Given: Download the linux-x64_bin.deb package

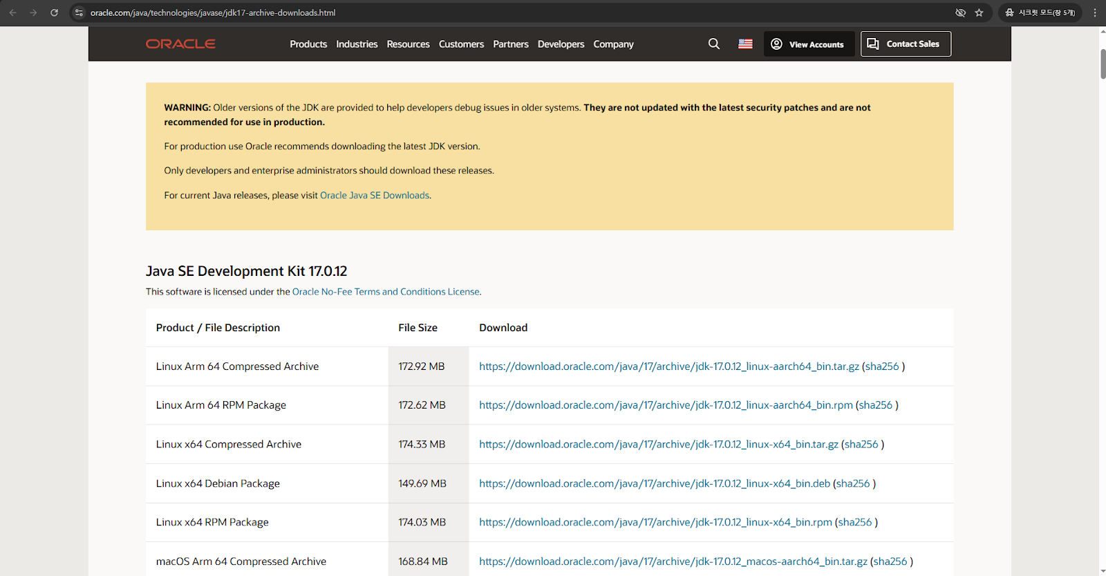Looking at the screenshot, I should tap(655, 483).
